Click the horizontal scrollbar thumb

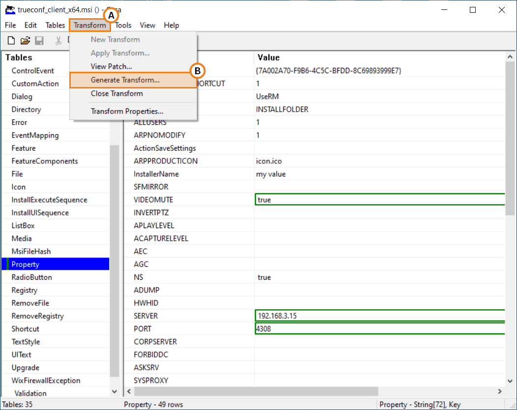[x=256, y=391]
